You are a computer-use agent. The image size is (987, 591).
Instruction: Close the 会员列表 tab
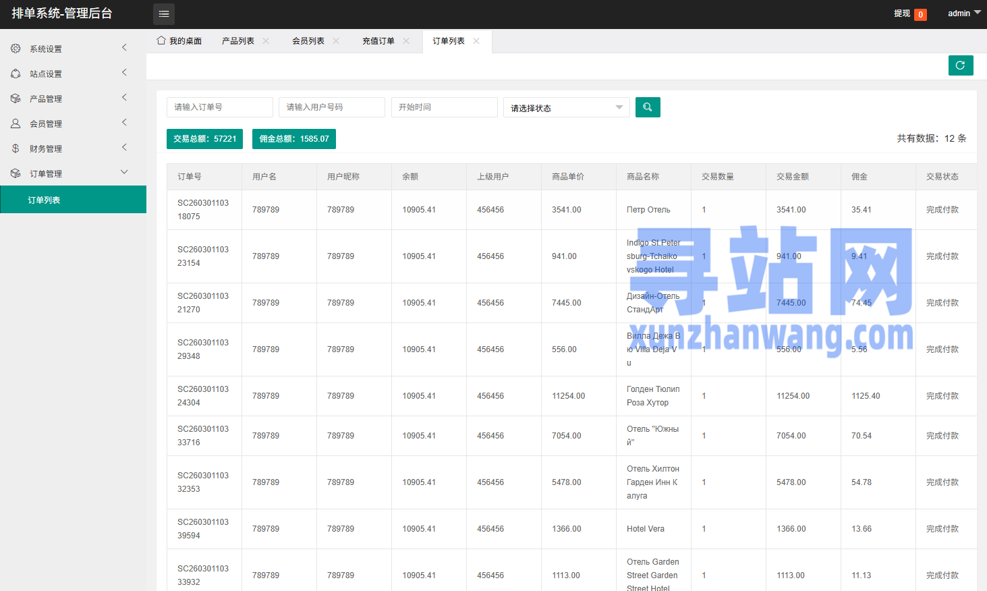[336, 41]
